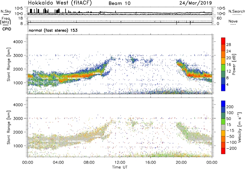Click the "Time UT" axis title
The image size is (245, 169).
[120, 167]
